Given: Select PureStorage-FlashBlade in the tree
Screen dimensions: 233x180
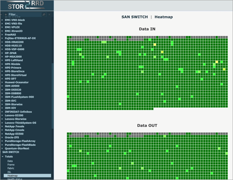Looking at the screenshot, I should click(20, 145).
